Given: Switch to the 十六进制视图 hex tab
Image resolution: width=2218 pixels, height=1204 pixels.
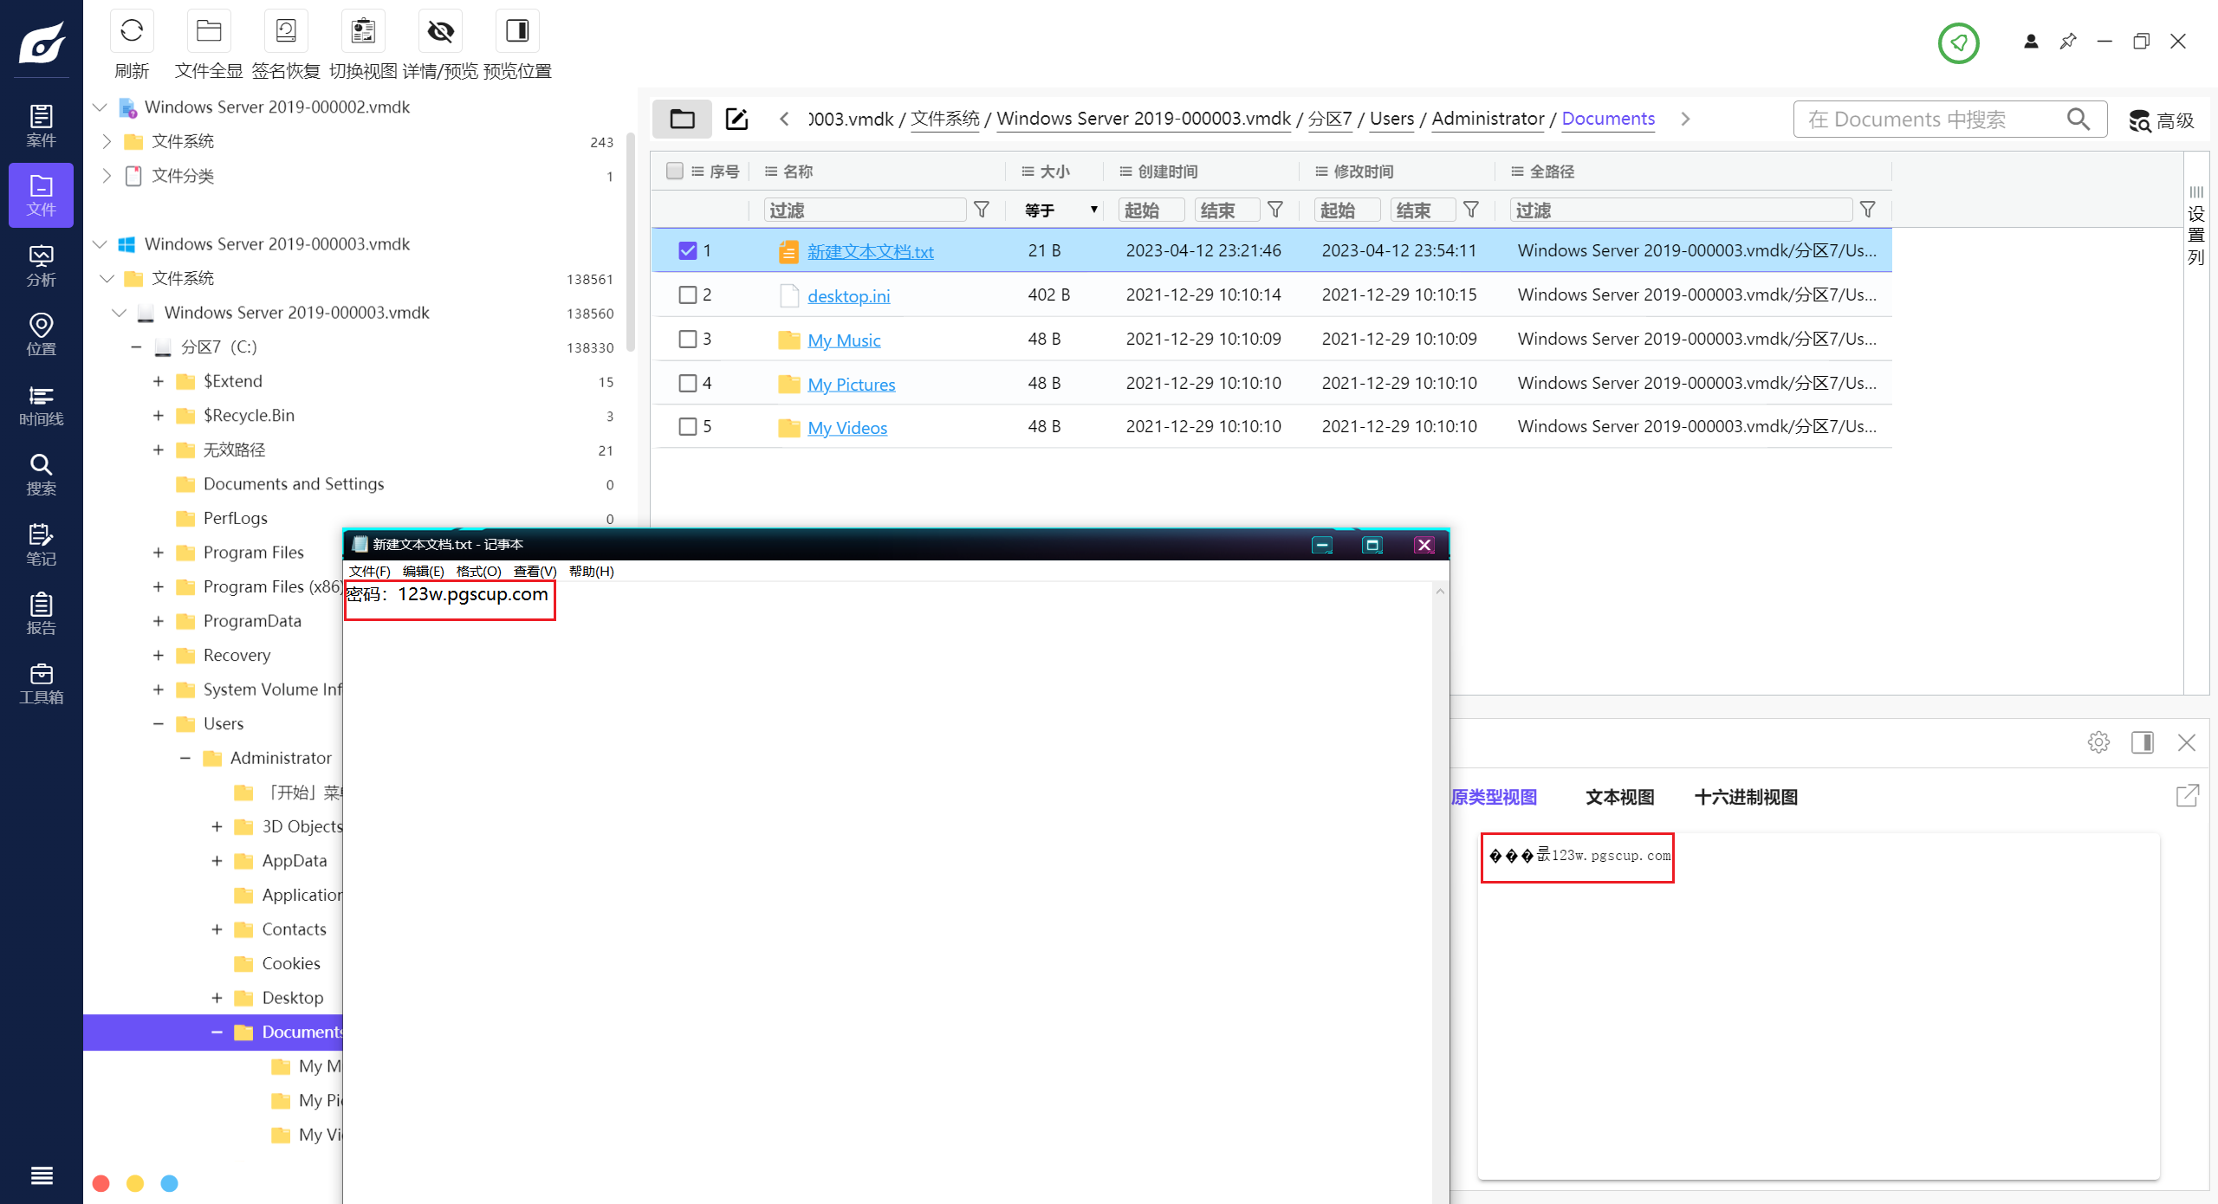Looking at the screenshot, I should (1745, 797).
